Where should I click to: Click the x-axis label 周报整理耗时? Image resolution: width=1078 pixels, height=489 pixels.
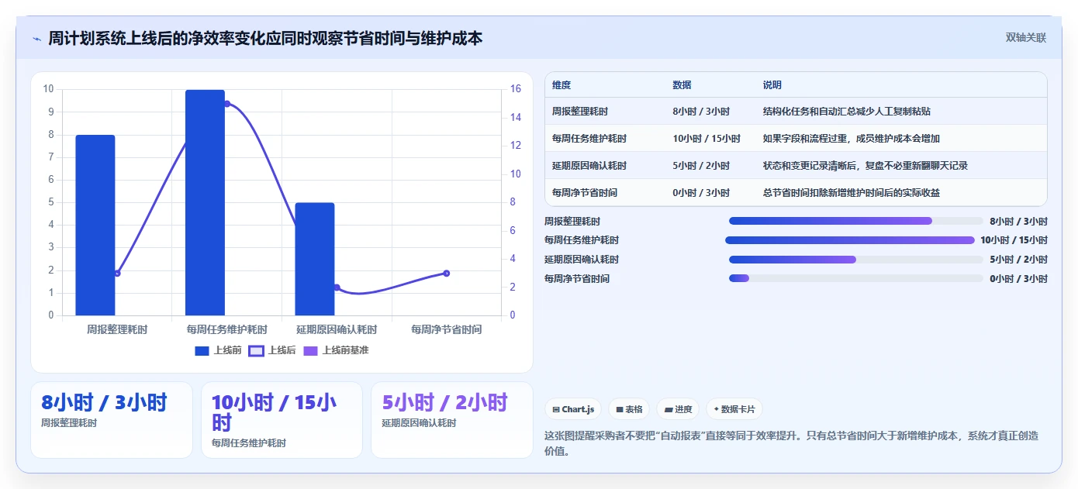[117, 329]
